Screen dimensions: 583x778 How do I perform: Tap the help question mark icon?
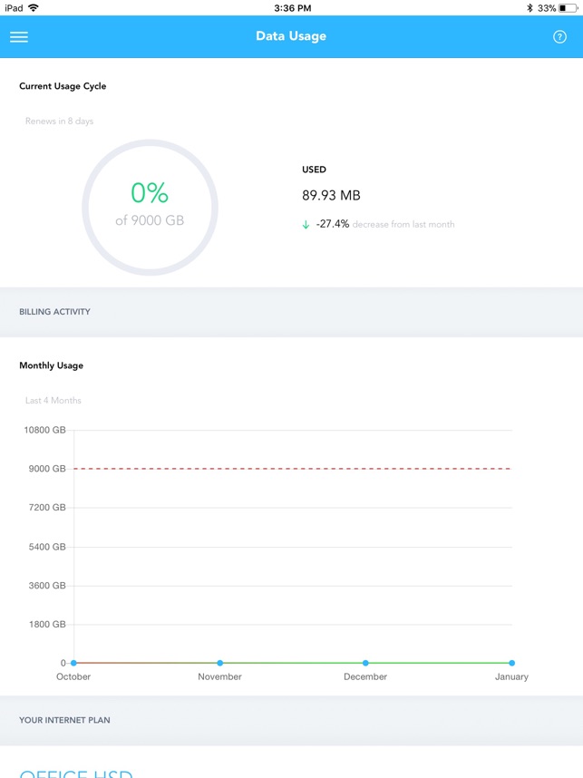pyautogui.click(x=559, y=37)
